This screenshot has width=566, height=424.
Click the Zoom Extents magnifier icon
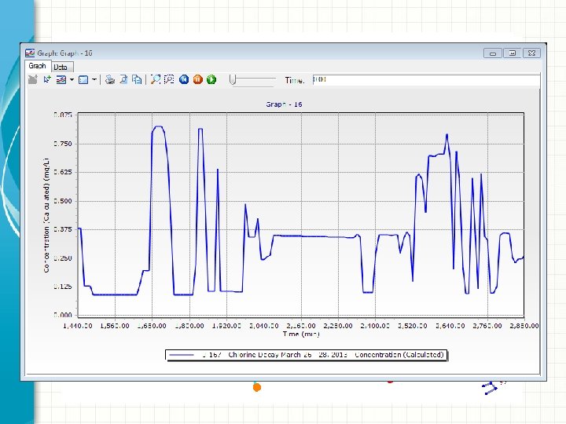(155, 79)
